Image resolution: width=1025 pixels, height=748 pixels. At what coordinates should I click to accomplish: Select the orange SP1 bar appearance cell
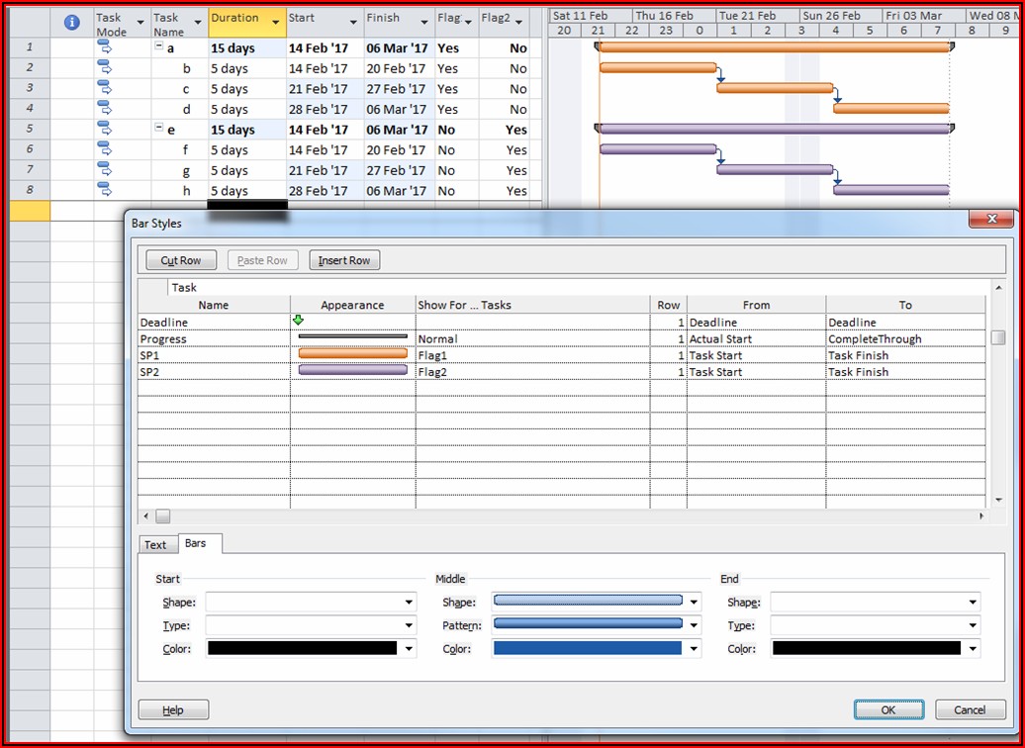tap(352, 354)
